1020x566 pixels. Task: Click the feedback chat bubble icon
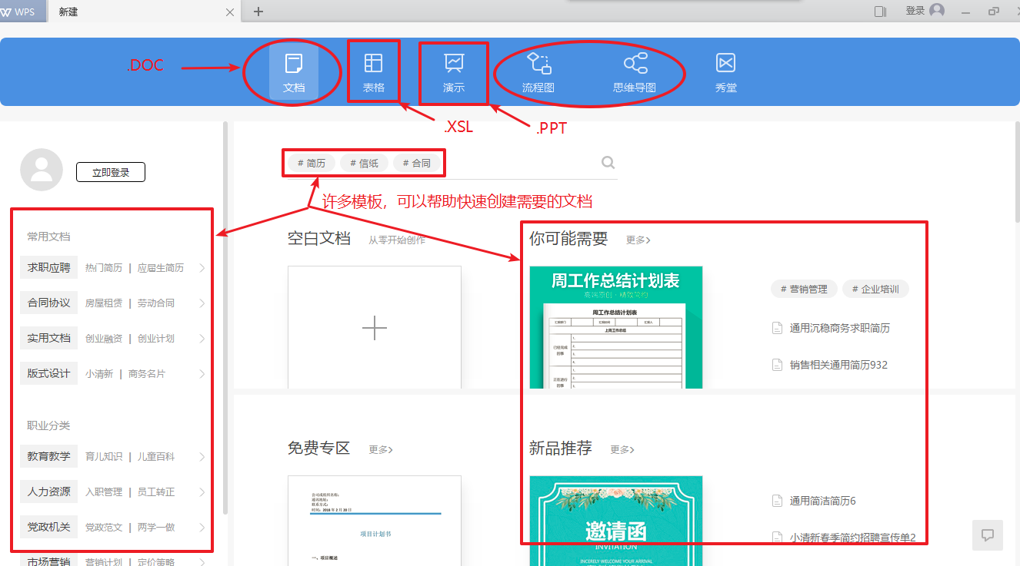pos(988,535)
